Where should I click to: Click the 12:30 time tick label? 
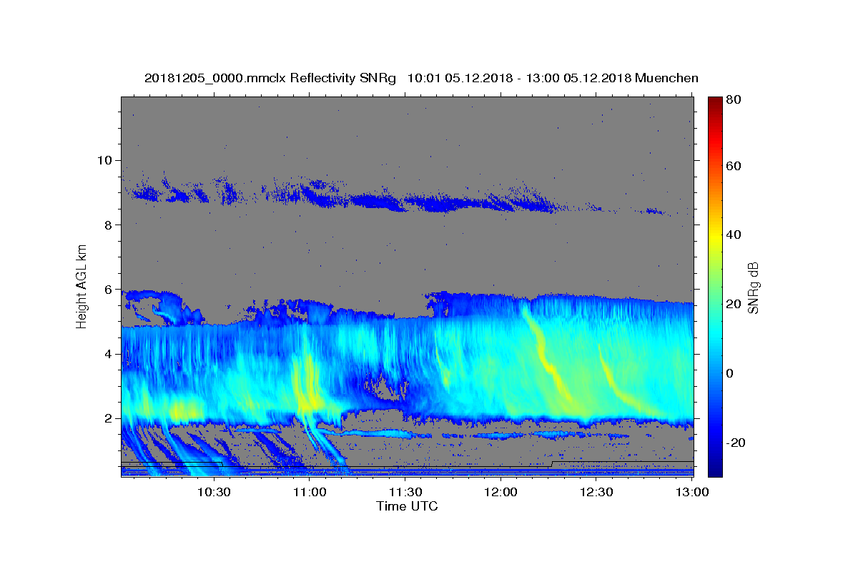pos(596,493)
